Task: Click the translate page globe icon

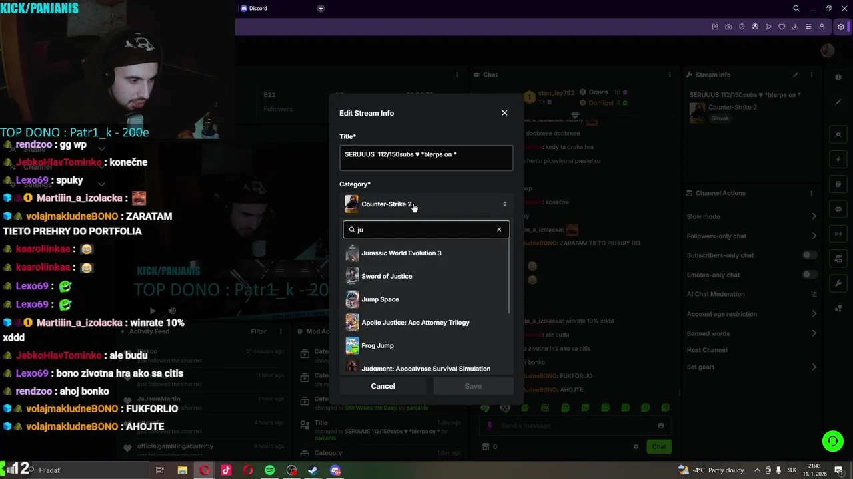Action: [x=755, y=27]
